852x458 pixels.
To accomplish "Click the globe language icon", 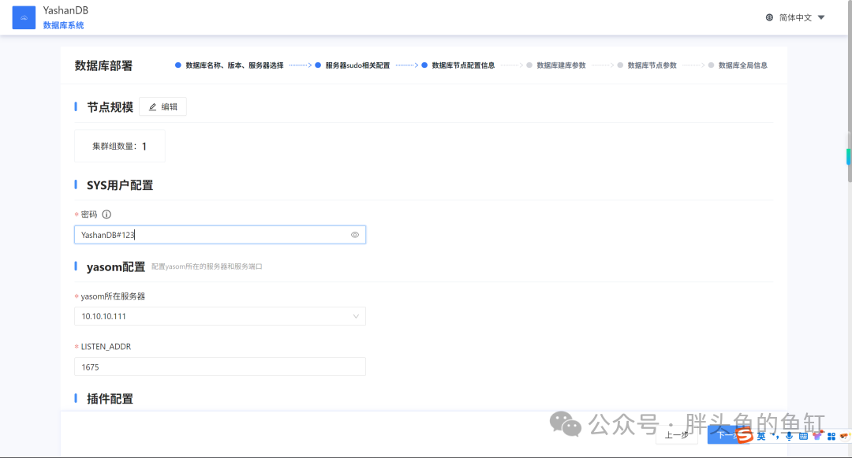I will pyautogui.click(x=769, y=17).
